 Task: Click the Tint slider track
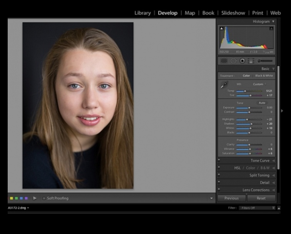pos(249,96)
